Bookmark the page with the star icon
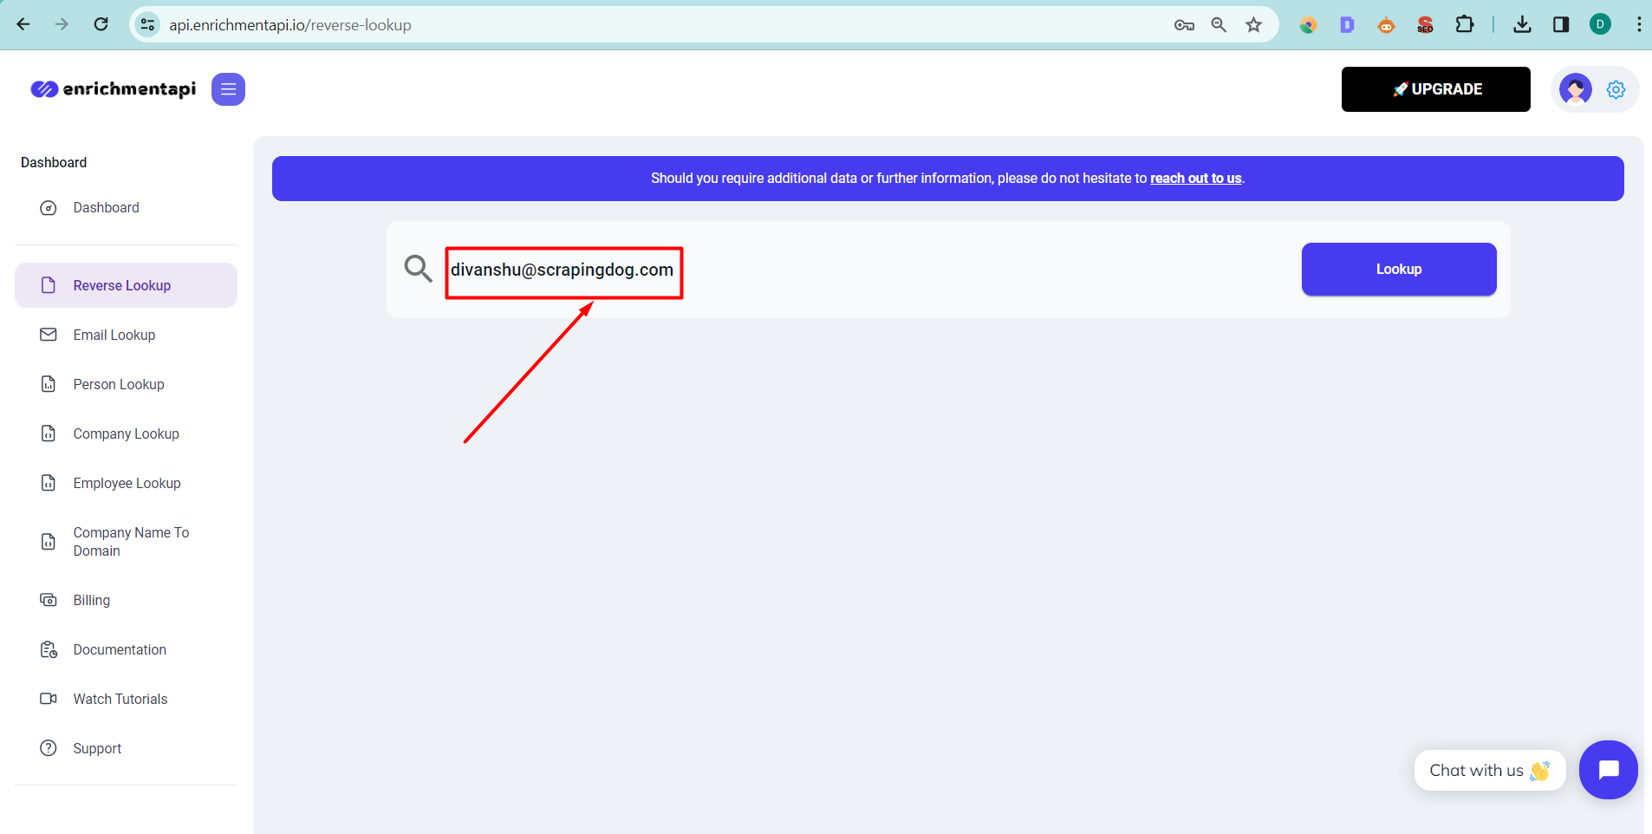The height and width of the screenshot is (834, 1652). 1254,24
